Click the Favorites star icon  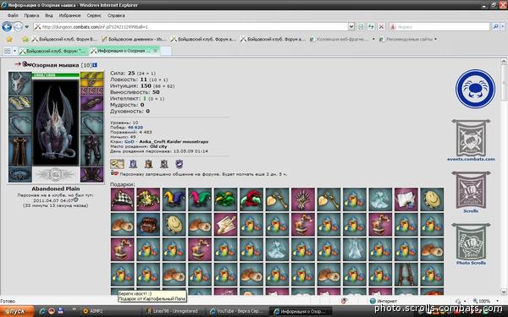(x=9, y=39)
